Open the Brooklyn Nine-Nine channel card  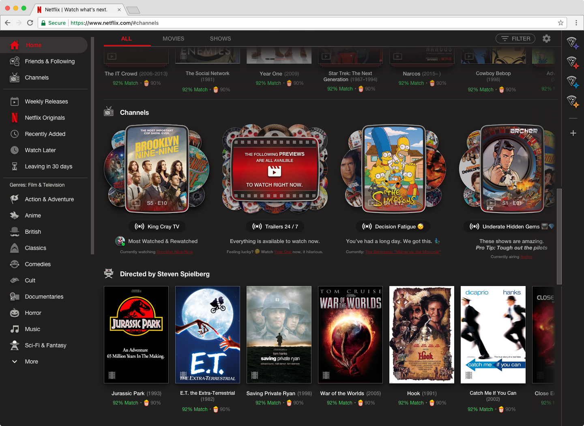[157, 169]
